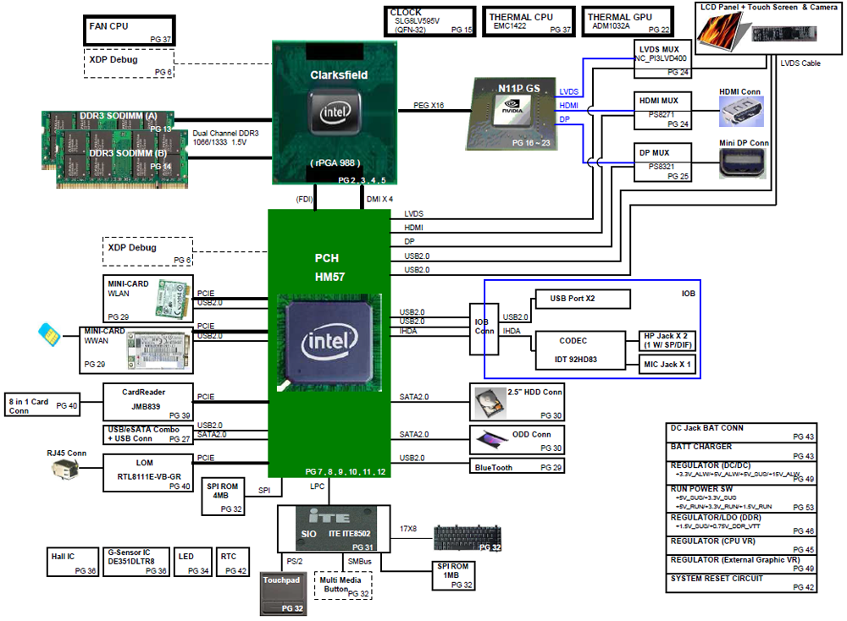This screenshot has height=621, width=847.
Task: Select the HDMI MUX PS8271 block
Action: [x=663, y=111]
